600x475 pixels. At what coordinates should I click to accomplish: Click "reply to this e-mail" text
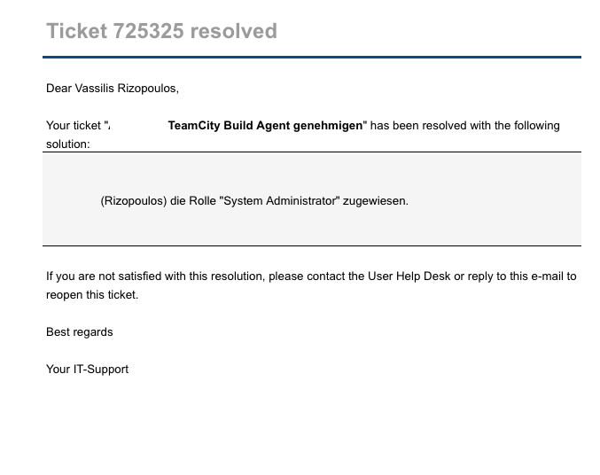pyautogui.click(x=516, y=276)
